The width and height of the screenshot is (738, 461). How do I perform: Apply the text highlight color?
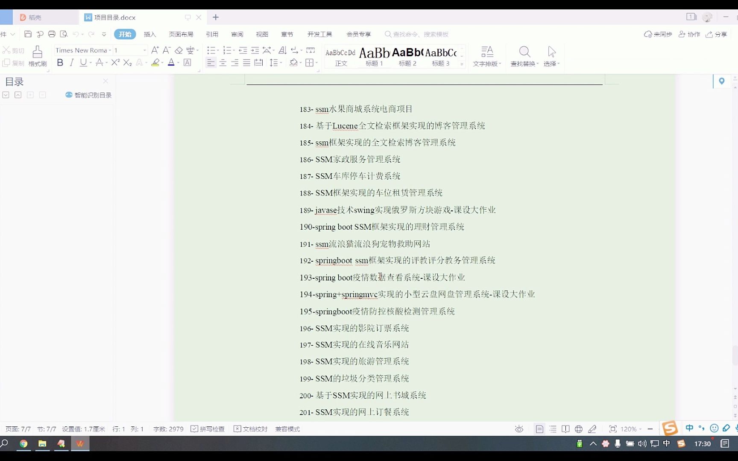coord(155,63)
